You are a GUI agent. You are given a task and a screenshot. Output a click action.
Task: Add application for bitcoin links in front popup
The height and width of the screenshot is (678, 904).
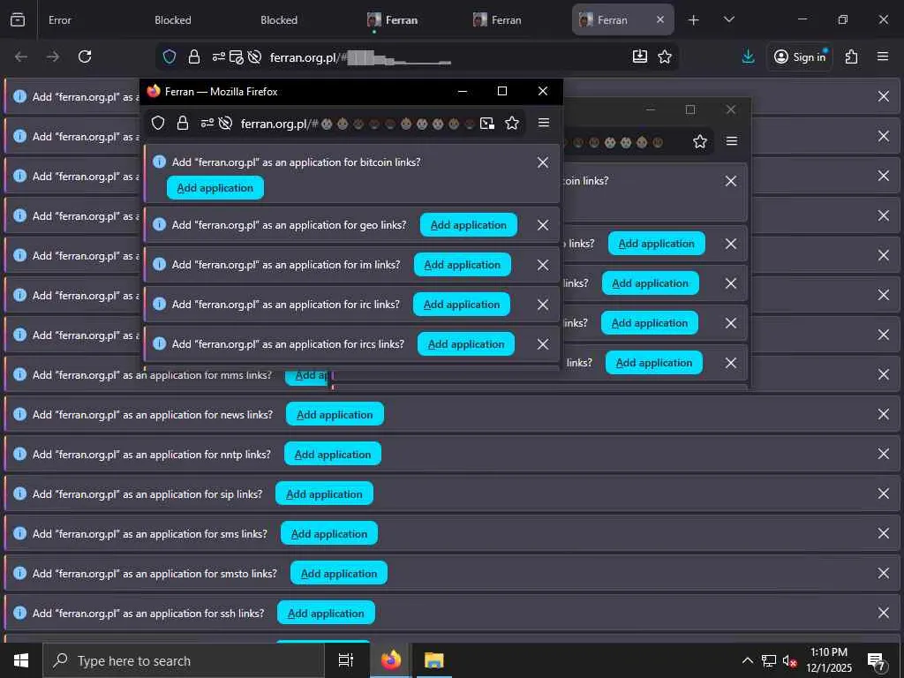pos(215,188)
